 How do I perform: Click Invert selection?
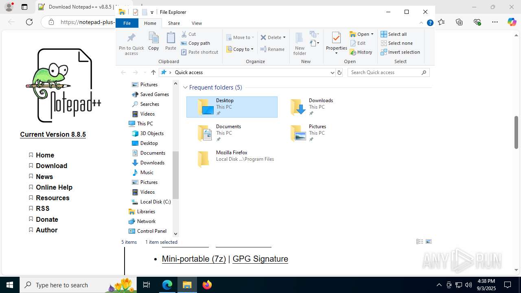click(x=401, y=52)
